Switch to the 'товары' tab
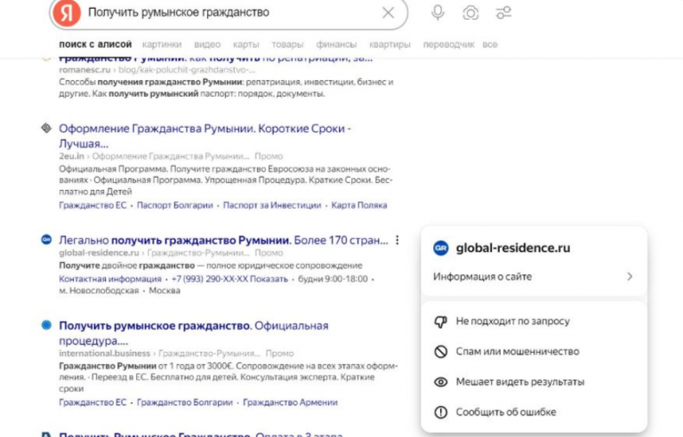Image resolution: width=683 pixels, height=437 pixels. tap(287, 44)
